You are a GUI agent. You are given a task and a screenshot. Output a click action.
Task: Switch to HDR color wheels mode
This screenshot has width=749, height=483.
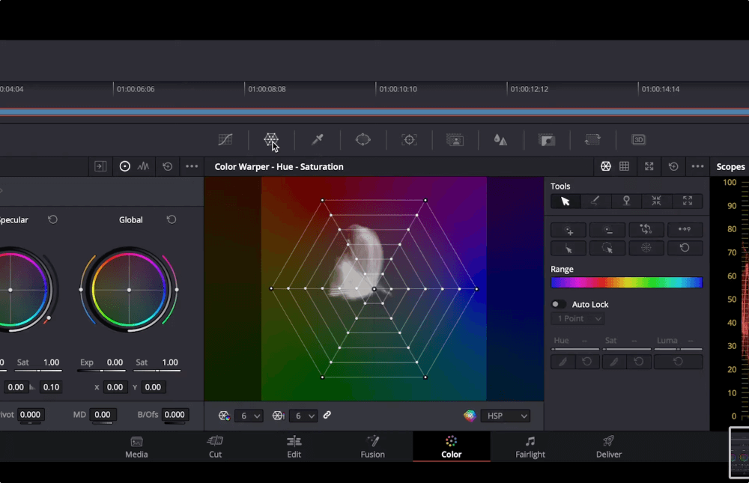point(124,166)
